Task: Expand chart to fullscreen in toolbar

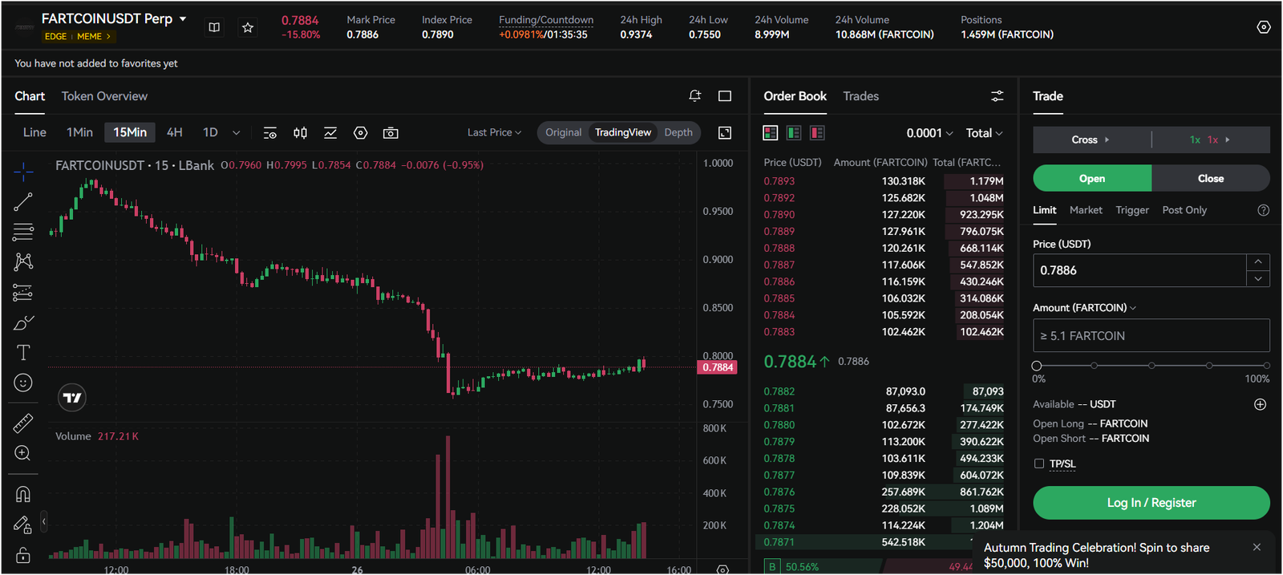Action: (725, 133)
